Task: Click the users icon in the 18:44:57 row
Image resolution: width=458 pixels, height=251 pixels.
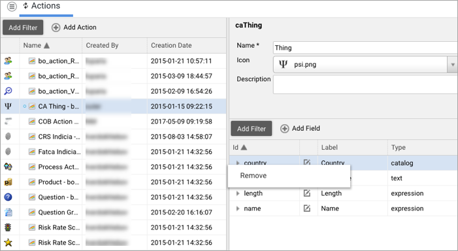Action: (8, 76)
